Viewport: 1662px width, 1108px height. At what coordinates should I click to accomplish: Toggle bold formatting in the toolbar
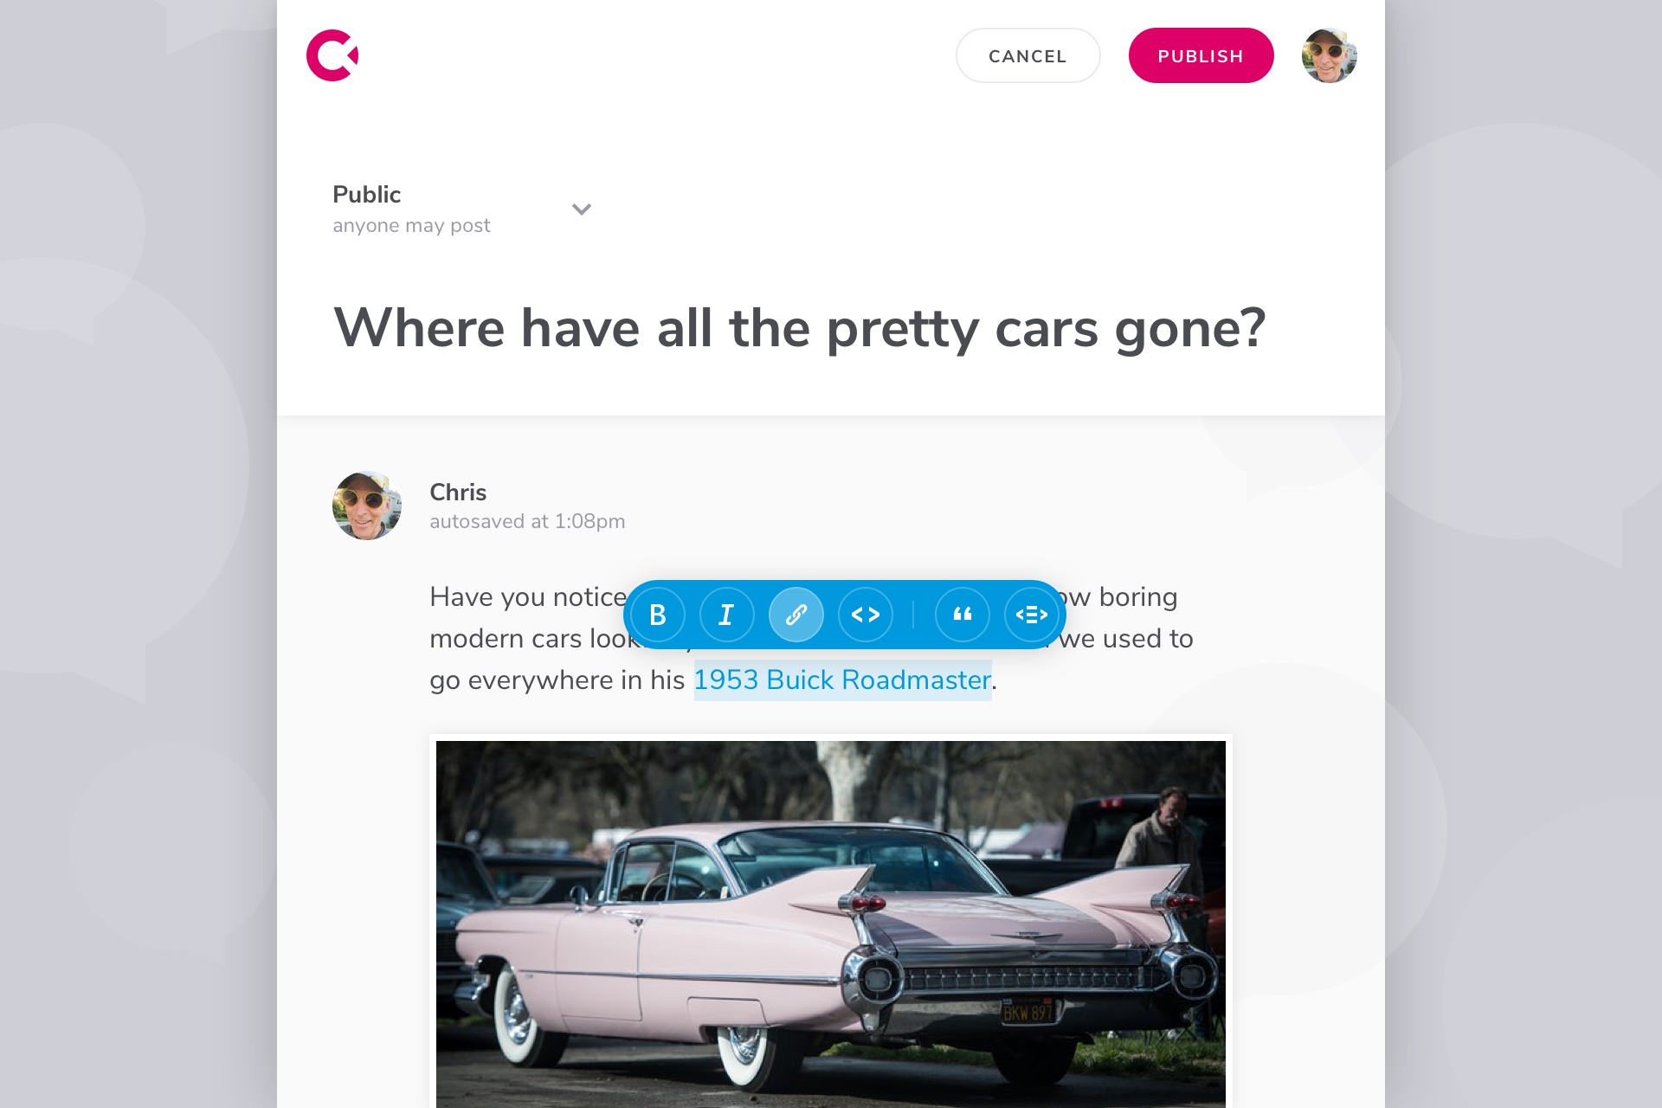coord(658,615)
